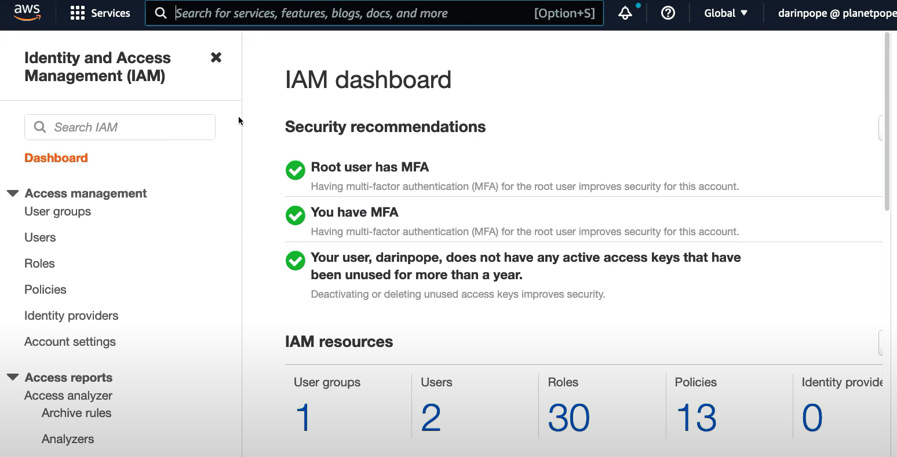Open the Global region dropdown
The width and height of the screenshot is (897, 457).
[x=725, y=13]
